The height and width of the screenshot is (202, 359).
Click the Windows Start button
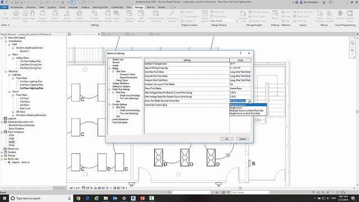tap(4, 198)
